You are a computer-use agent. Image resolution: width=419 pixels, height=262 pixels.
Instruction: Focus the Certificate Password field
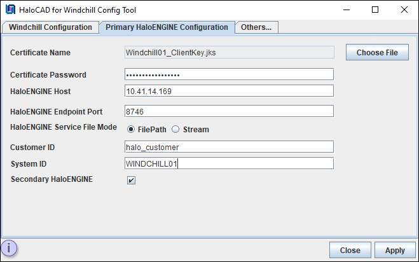click(230, 74)
